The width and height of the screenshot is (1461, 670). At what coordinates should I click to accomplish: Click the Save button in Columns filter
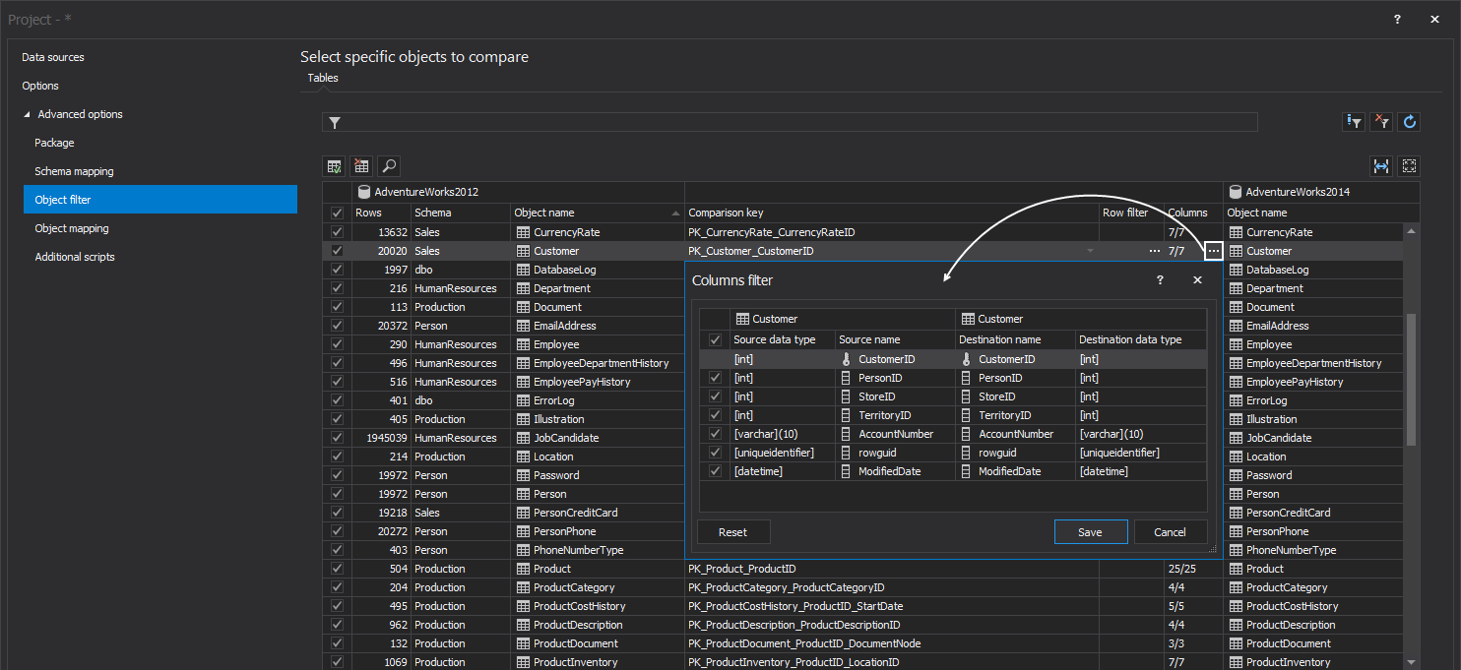point(1090,532)
